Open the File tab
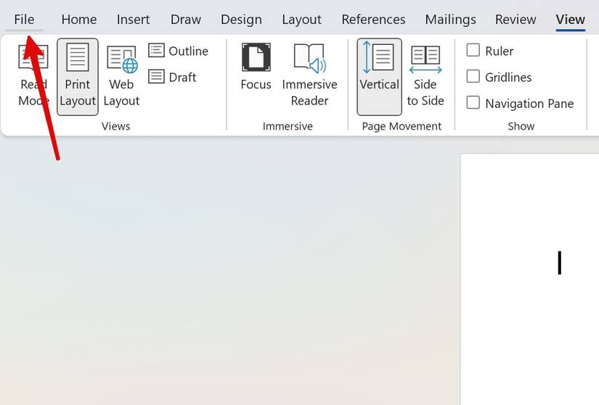Viewport: 599px width, 405px height. 24,20
